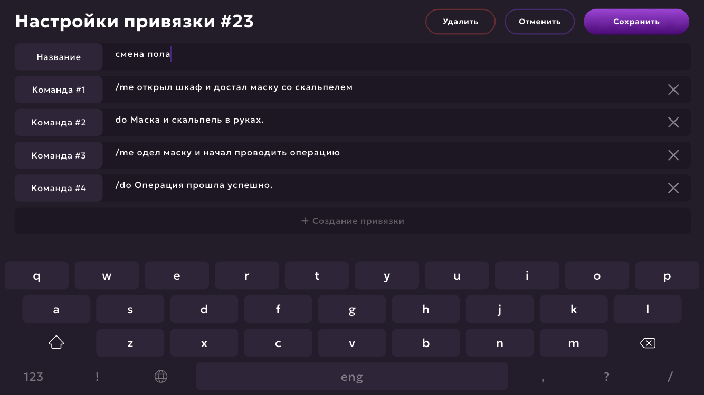704x395 pixels.
Task: Tap the backspace key icon
Action: 648,343
